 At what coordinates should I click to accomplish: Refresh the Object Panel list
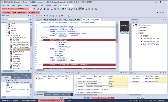(x=30, y=19)
